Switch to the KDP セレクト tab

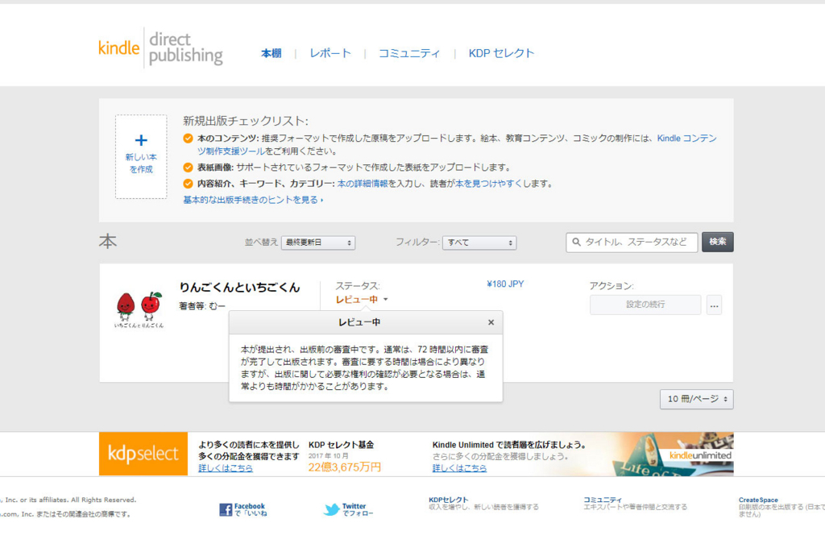pyautogui.click(x=501, y=53)
